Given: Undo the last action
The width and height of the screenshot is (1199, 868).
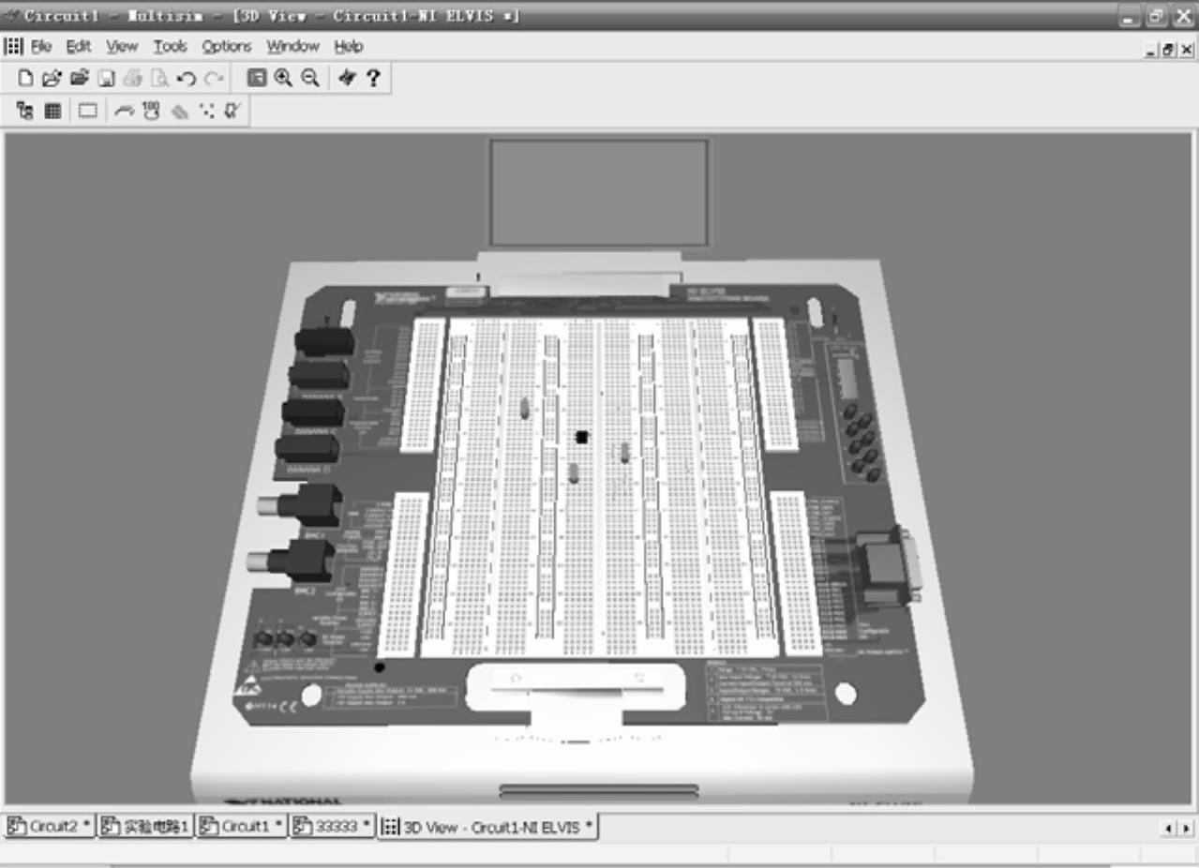Looking at the screenshot, I should click(x=186, y=79).
